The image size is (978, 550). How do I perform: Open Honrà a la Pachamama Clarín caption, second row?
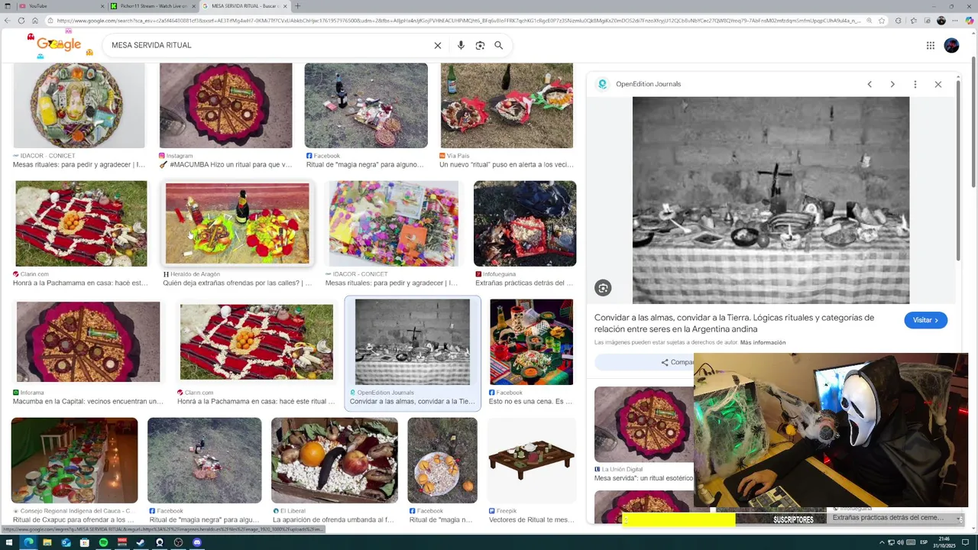click(79, 283)
